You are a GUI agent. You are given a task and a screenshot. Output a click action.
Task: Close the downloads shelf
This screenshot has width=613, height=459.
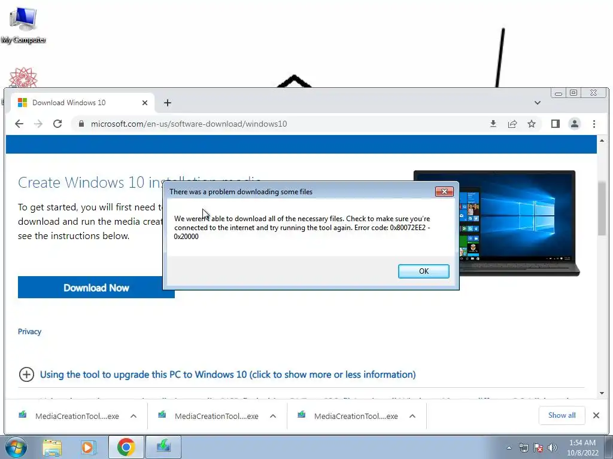[x=596, y=415]
